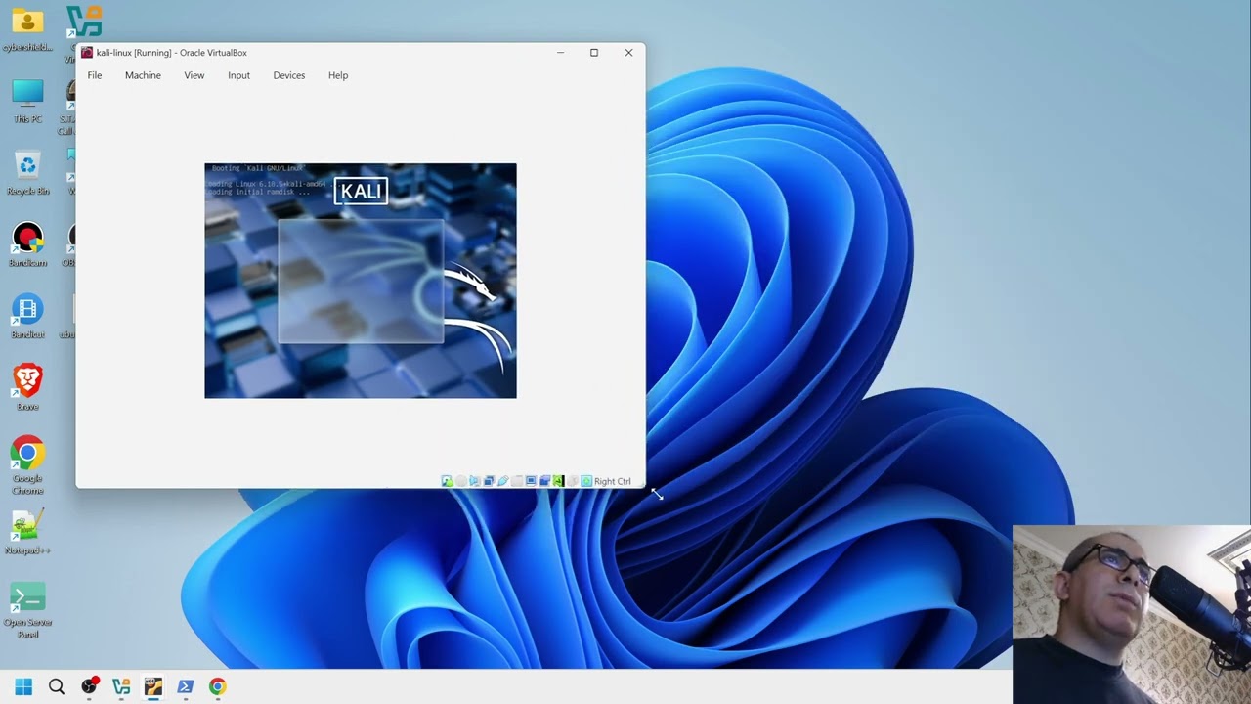Open the View menu
Image resolution: width=1251 pixels, height=704 pixels.
[194, 75]
